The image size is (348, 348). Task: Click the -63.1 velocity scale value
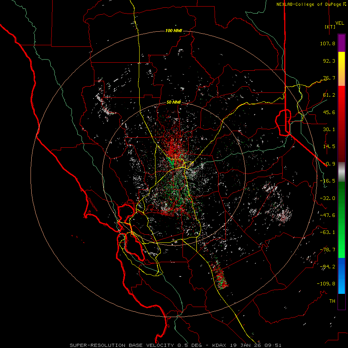coord(328,232)
